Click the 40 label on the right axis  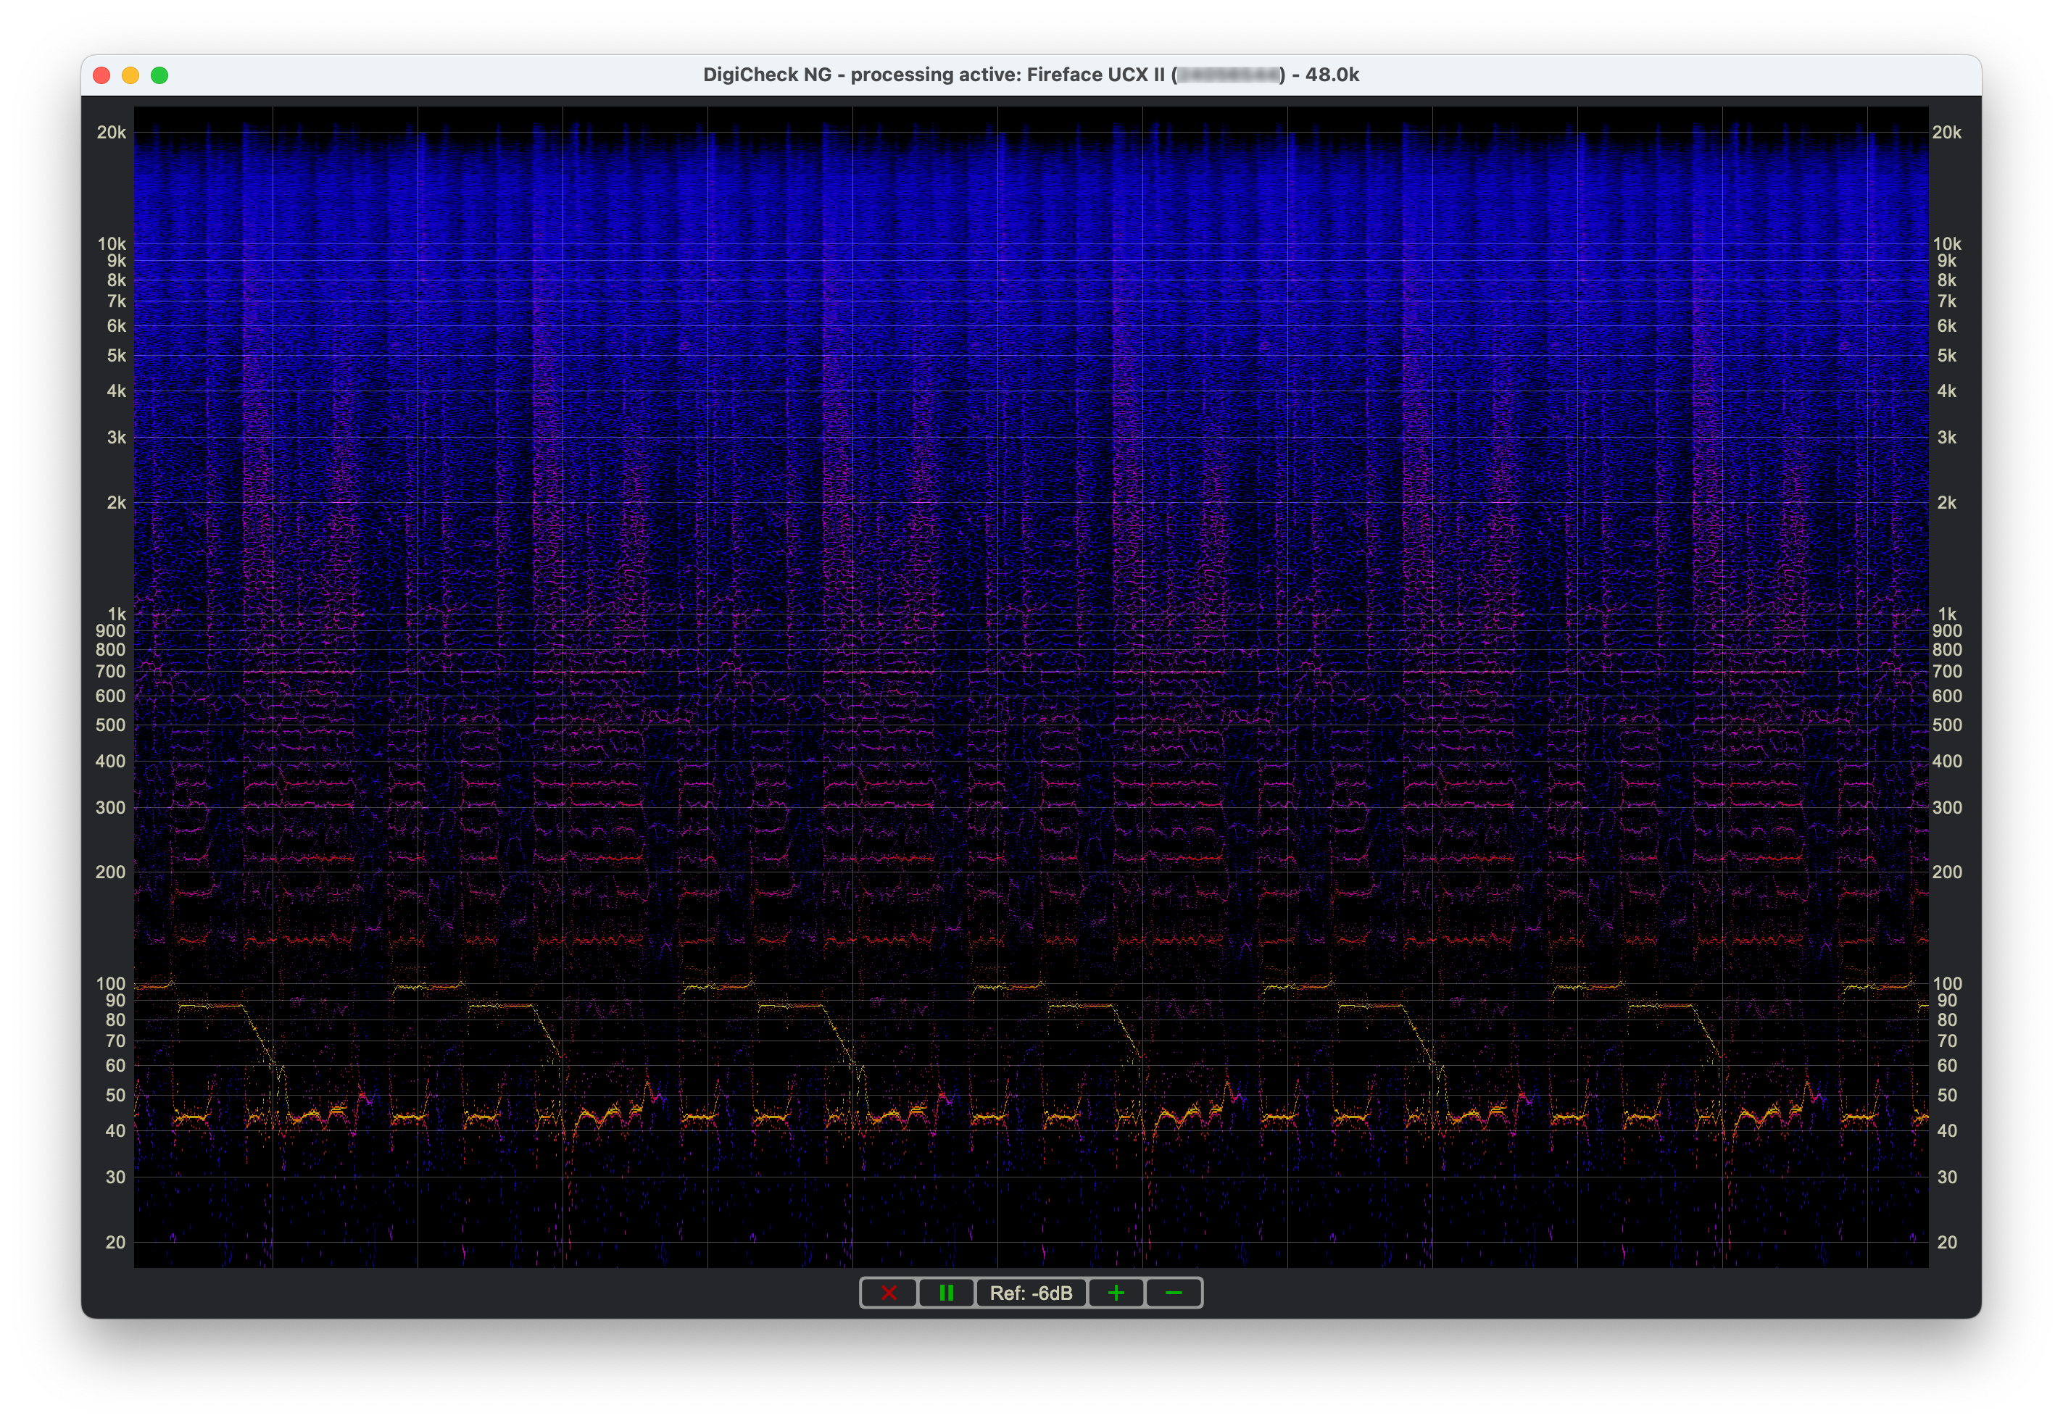tap(1946, 1131)
